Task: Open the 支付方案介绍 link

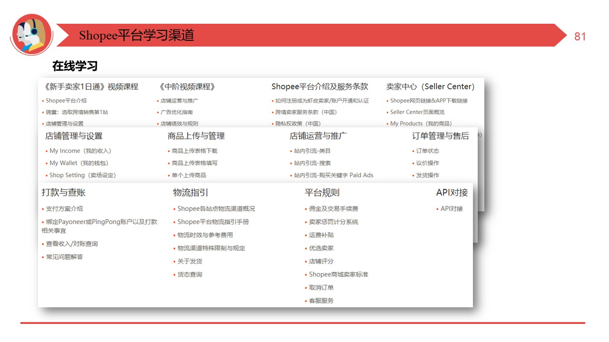Action: coord(65,209)
